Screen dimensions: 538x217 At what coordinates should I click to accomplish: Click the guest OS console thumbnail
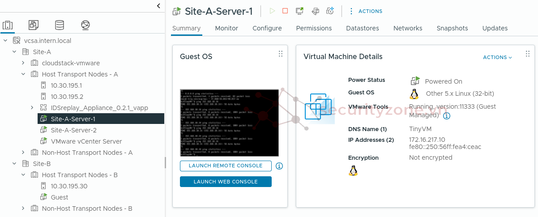pos(229,123)
